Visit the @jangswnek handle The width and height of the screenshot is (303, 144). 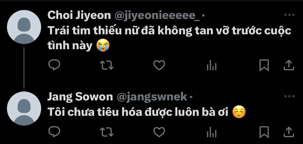click(x=152, y=97)
